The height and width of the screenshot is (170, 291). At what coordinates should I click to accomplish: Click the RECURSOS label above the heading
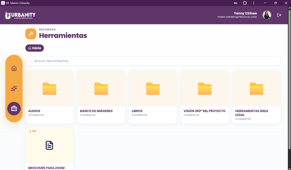(47, 30)
